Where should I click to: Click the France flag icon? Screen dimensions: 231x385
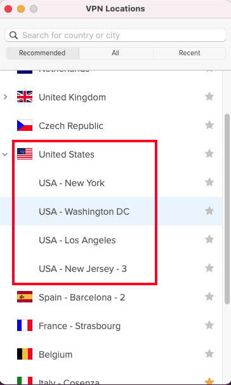pyautogui.click(x=25, y=325)
